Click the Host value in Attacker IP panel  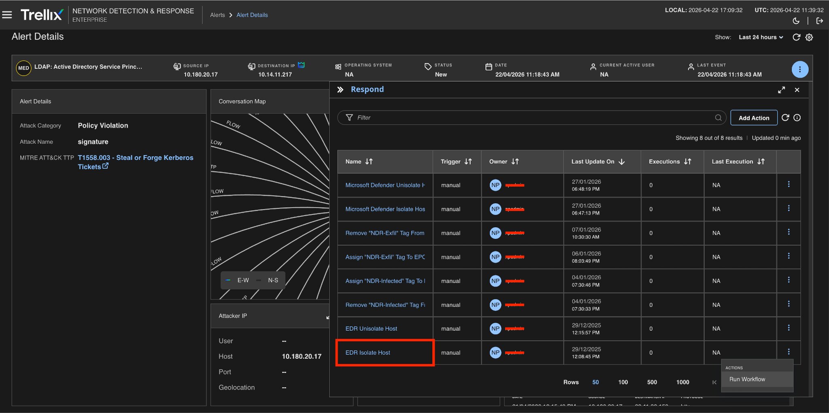click(302, 356)
